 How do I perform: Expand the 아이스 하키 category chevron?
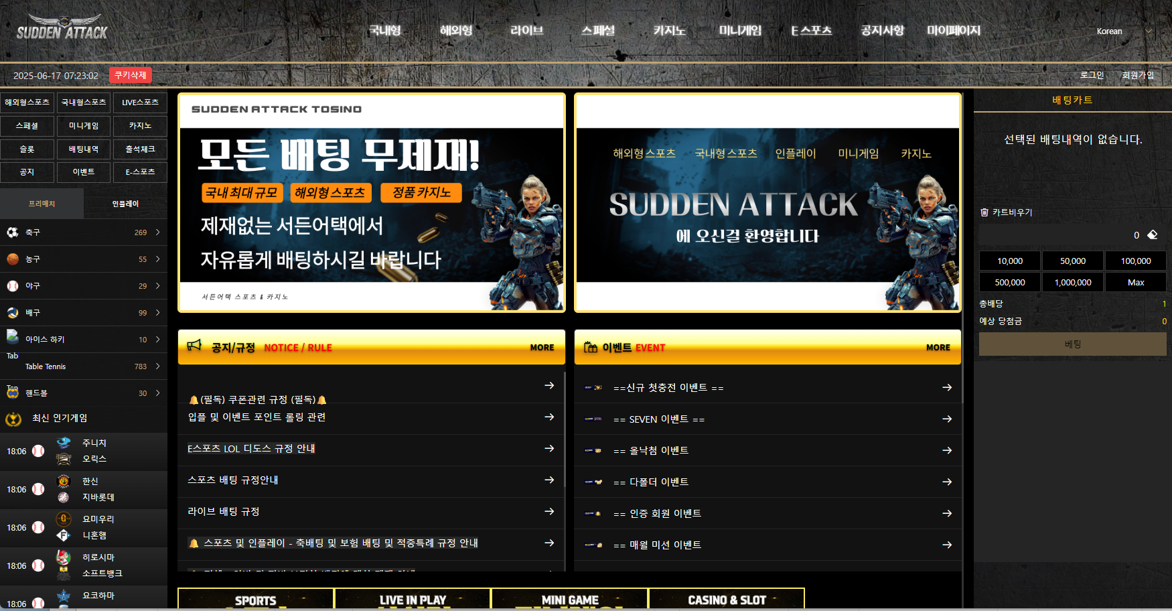[x=158, y=340]
